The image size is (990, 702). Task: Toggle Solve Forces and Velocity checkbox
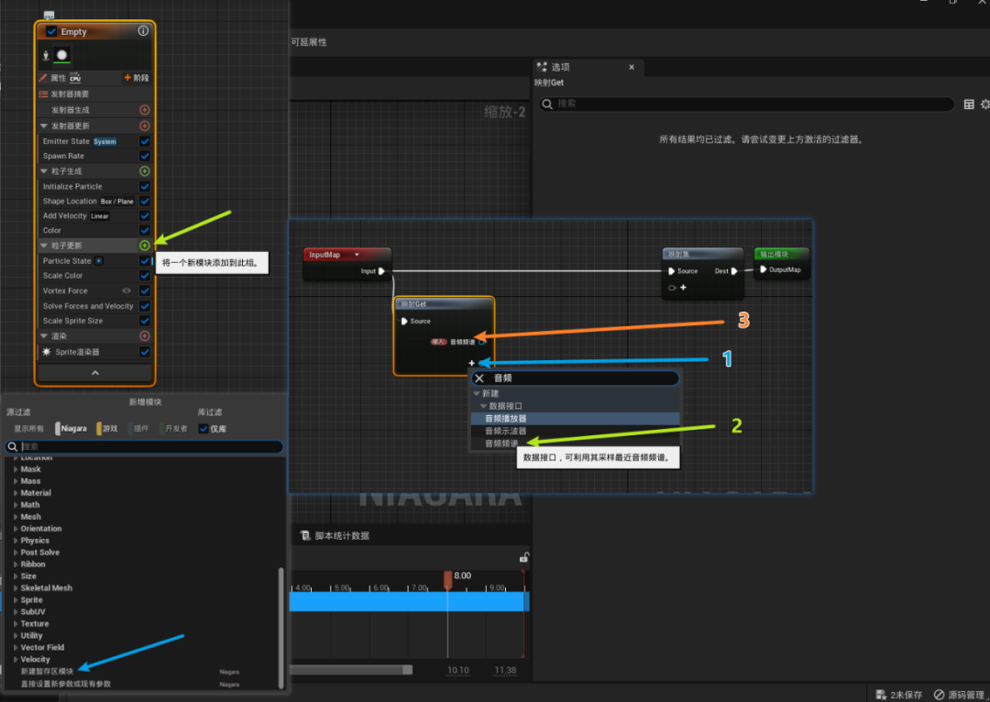pos(145,306)
